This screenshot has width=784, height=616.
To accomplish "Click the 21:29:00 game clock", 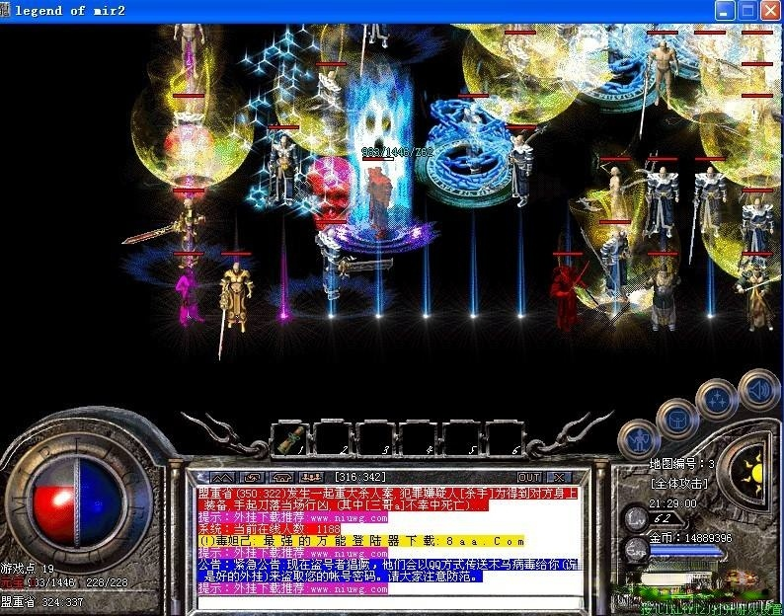I will point(672,503).
